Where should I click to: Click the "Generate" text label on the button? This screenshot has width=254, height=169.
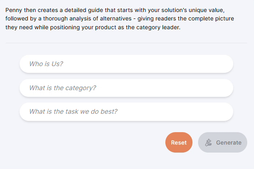(229, 143)
